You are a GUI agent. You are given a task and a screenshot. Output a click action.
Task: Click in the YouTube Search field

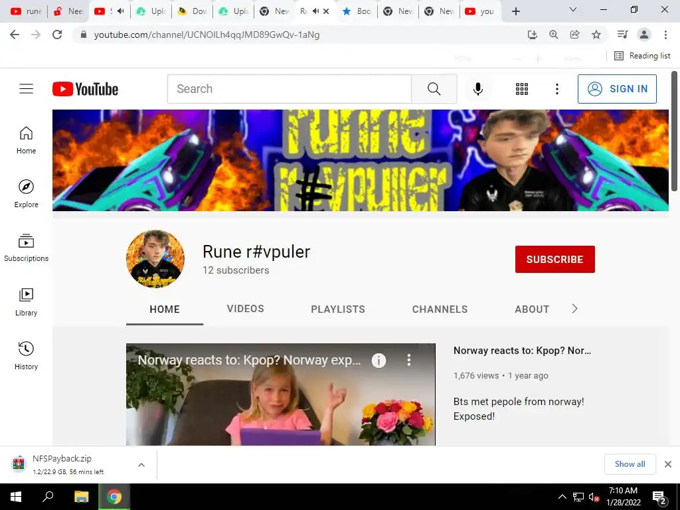click(x=290, y=89)
